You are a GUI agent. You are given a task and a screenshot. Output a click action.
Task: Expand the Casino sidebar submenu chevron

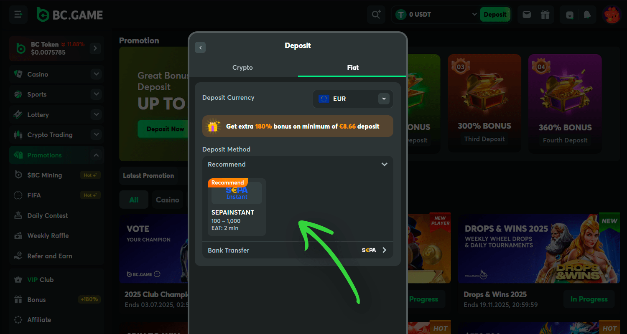pyautogui.click(x=96, y=74)
